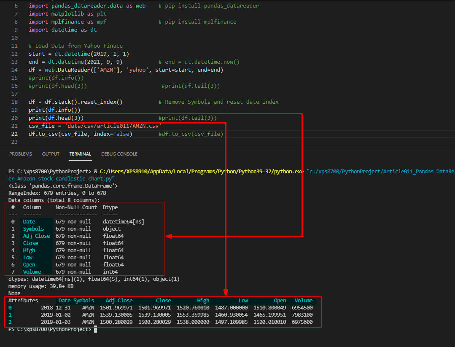Place cursor on 'print(df.head(3))' code line
Screen dimensions: 455x347
click(x=56, y=118)
